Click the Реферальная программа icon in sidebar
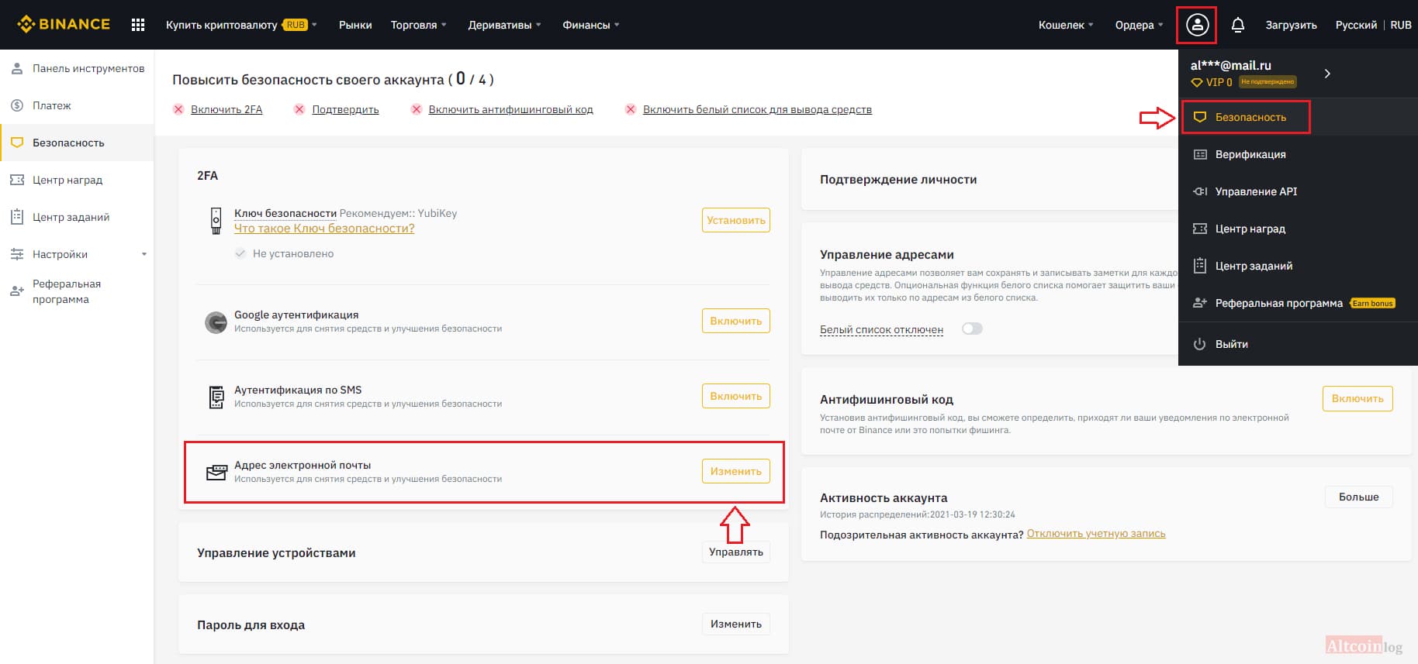 pos(17,291)
